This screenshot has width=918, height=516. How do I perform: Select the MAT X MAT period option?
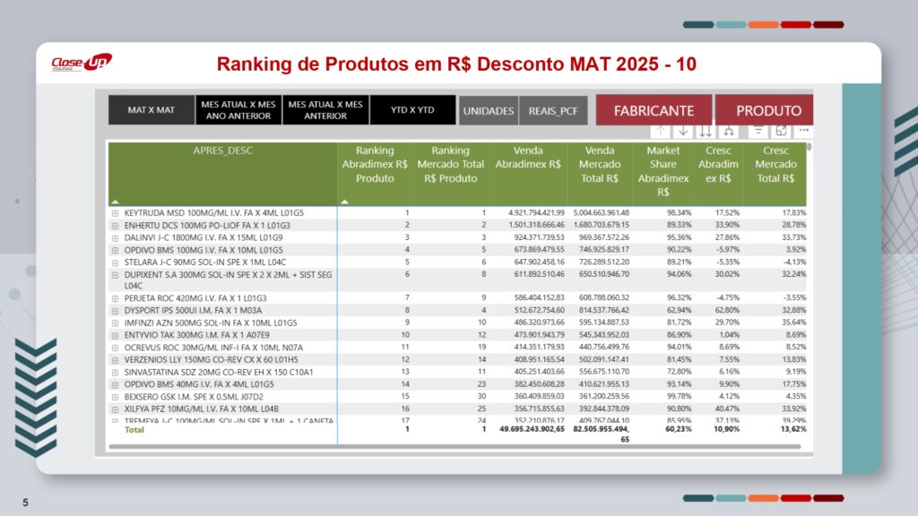(151, 110)
